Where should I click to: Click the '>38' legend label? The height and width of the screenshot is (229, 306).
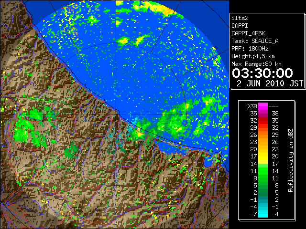[252, 106]
